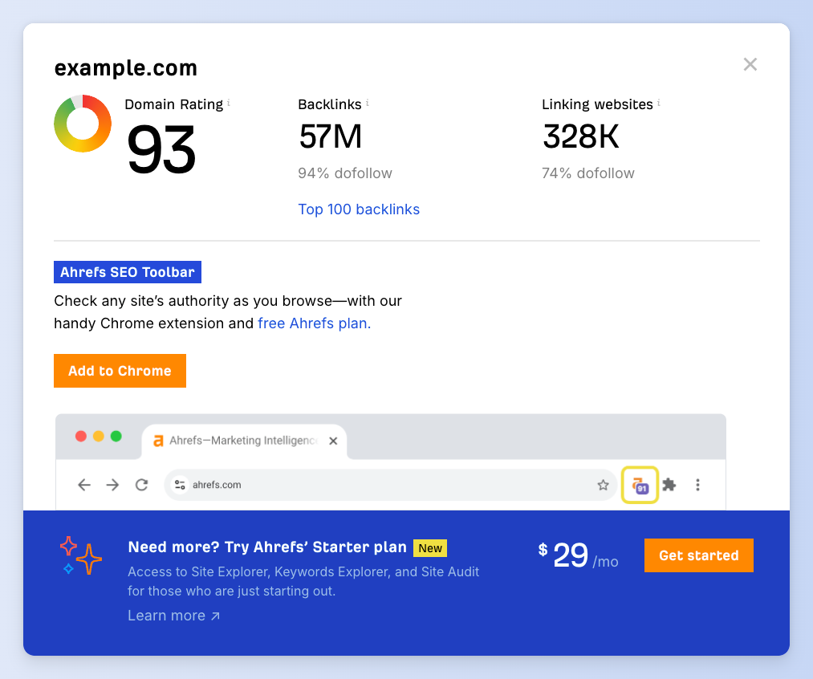This screenshot has height=679, width=813.
Task: Open the Learn more link
Action: coord(173,616)
